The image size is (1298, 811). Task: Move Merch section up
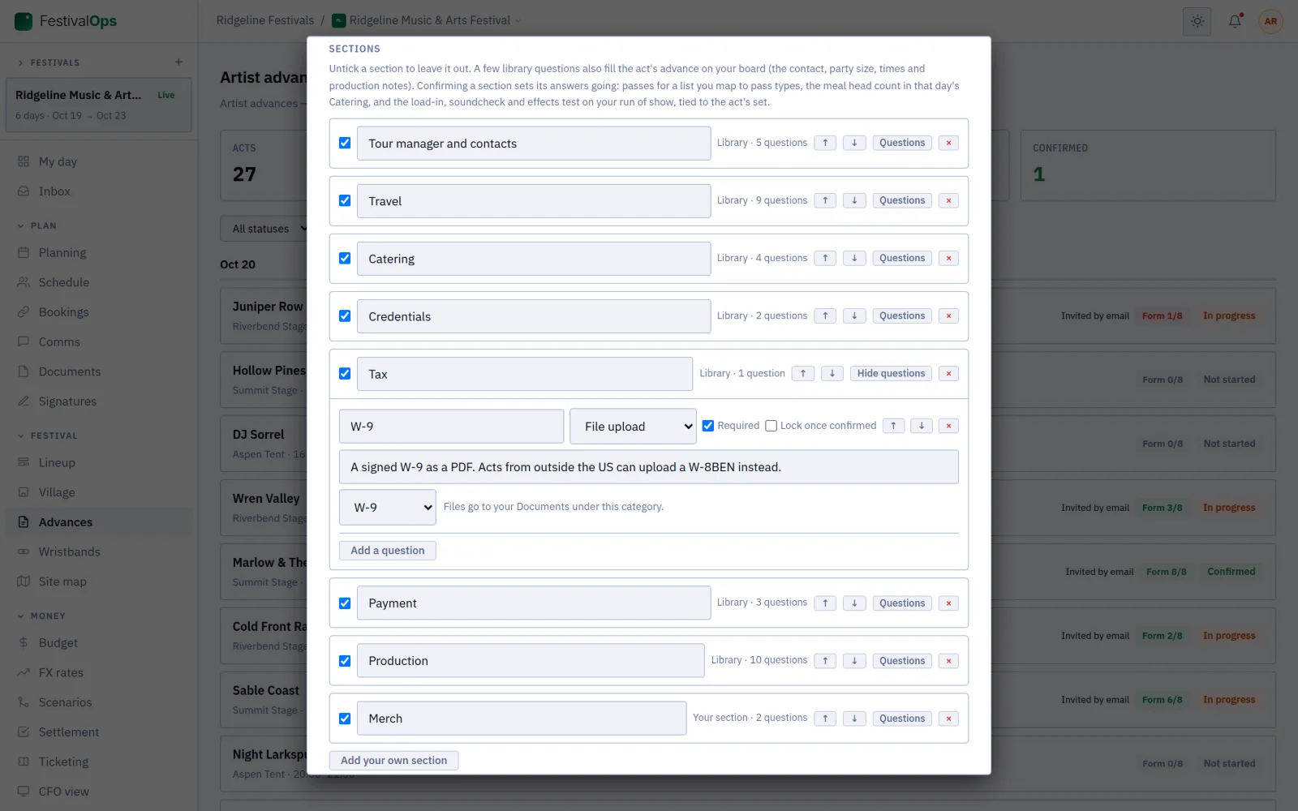pyautogui.click(x=825, y=718)
